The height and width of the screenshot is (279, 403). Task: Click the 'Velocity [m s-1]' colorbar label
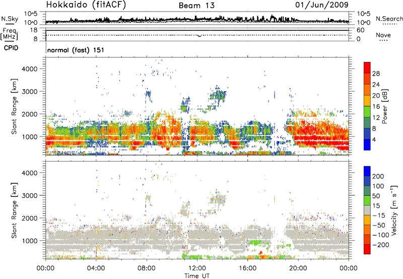pyautogui.click(x=394, y=210)
